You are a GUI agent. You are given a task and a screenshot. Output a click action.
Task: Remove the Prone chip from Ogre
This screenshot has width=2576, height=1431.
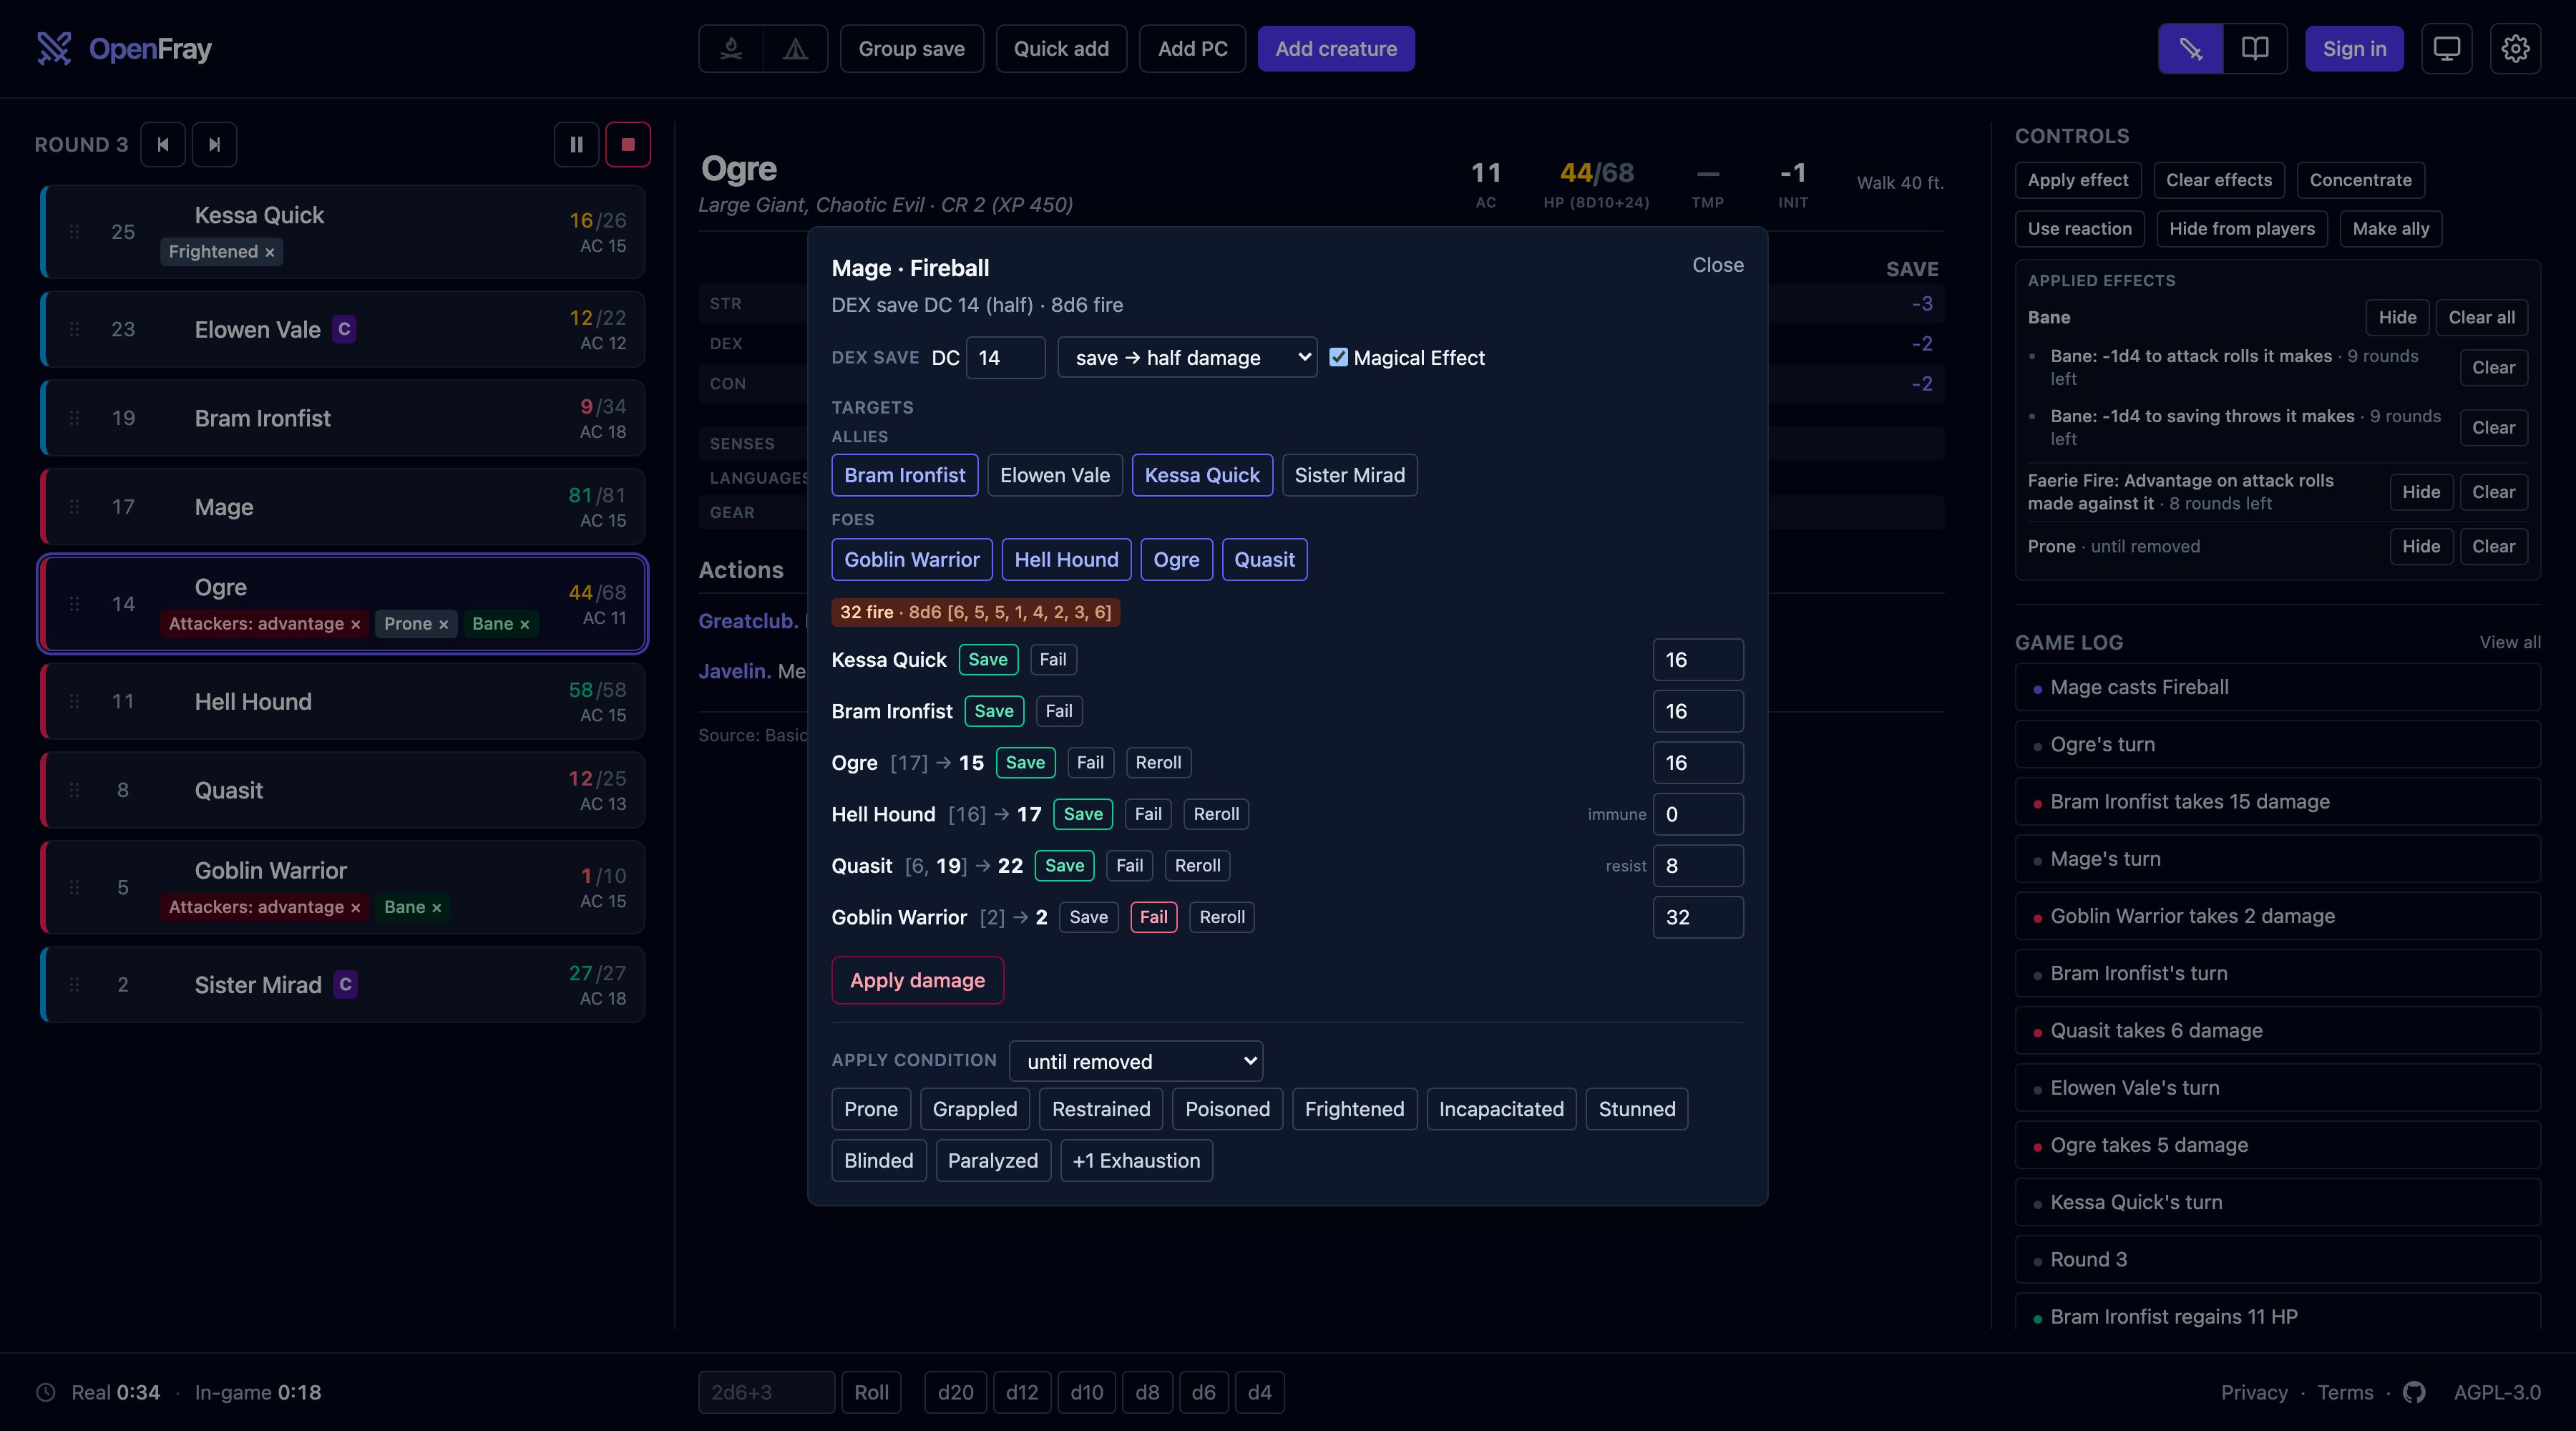click(x=443, y=624)
